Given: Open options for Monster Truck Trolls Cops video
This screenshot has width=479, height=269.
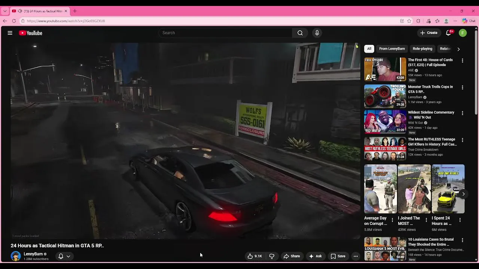Looking at the screenshot, I should 463,87.
